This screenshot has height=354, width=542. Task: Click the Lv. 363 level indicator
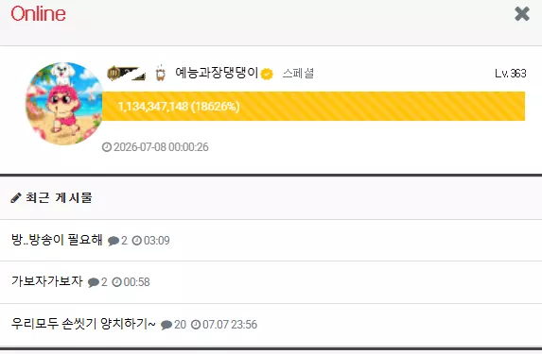510,74
